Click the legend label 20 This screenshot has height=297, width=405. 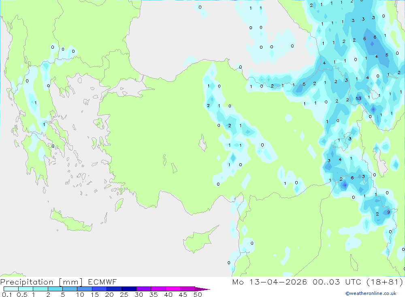point(109,295)
